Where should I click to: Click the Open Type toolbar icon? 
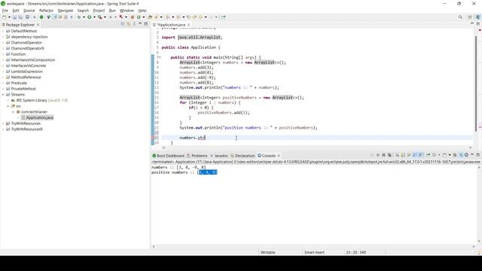tap(150, 17)
